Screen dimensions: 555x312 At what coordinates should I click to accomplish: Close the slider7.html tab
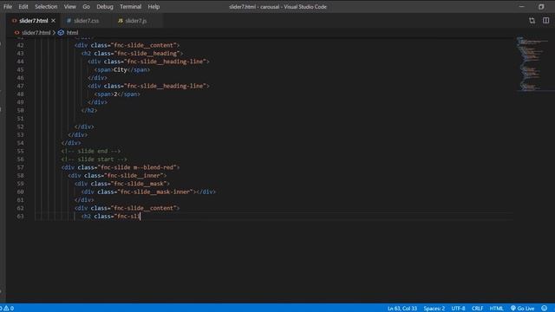54,21
